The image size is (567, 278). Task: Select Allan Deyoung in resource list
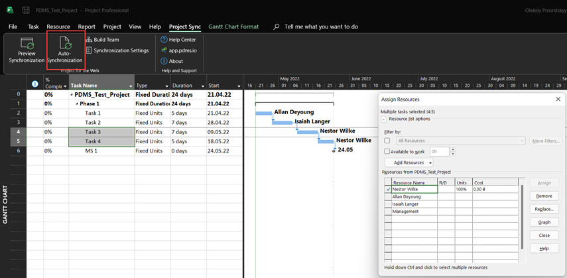coord(414,196)
